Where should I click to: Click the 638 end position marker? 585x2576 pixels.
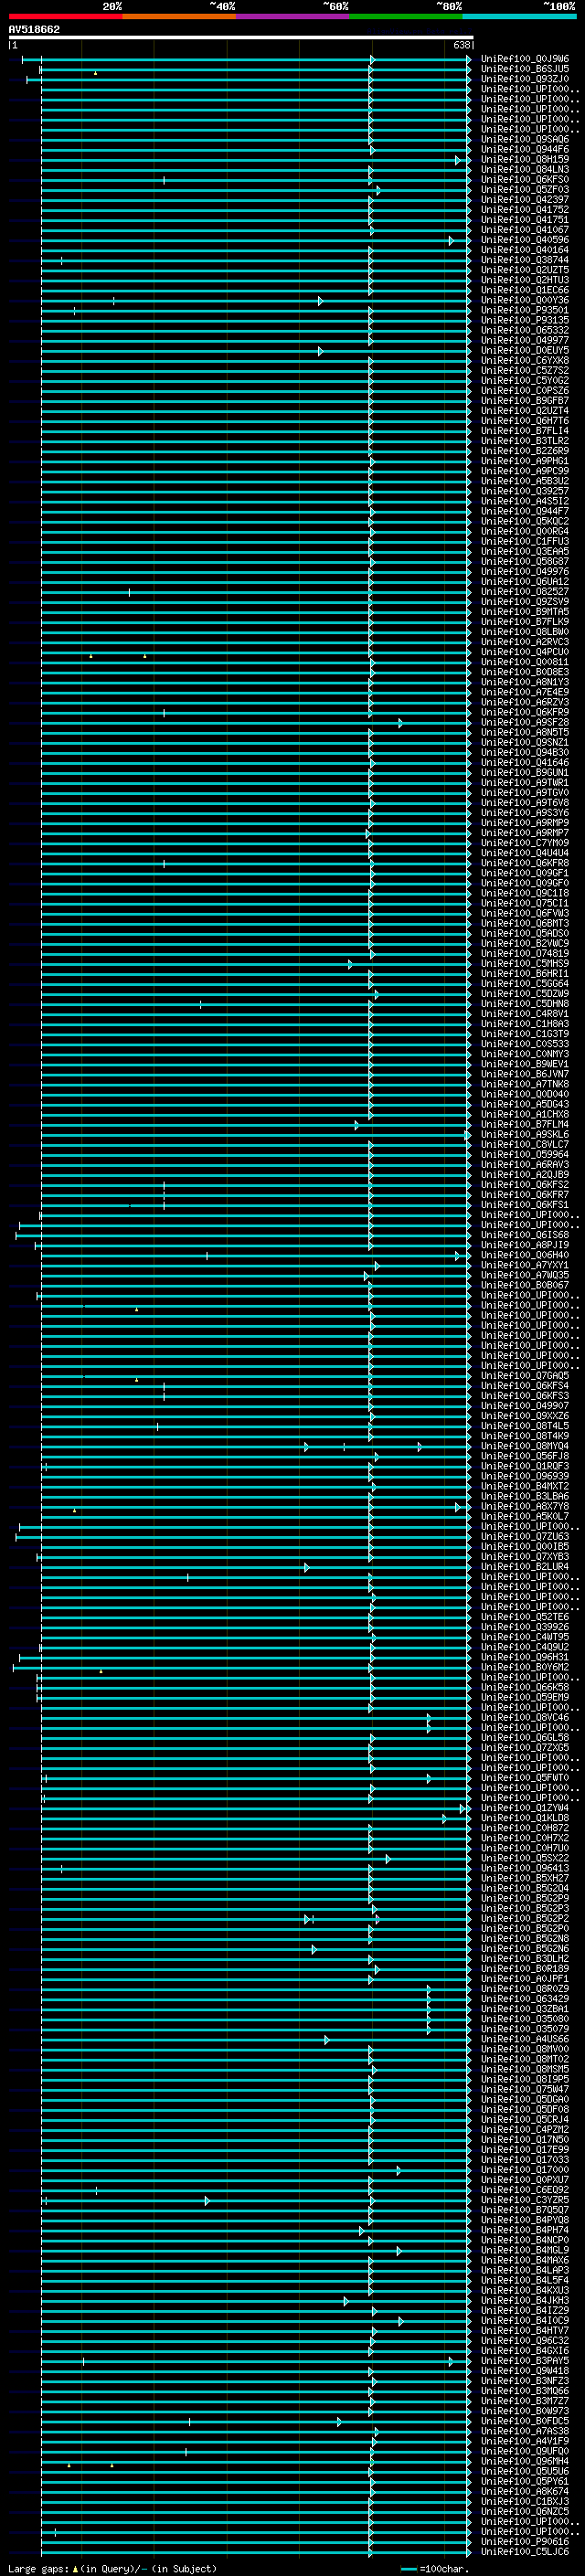[x=461, y=45]
